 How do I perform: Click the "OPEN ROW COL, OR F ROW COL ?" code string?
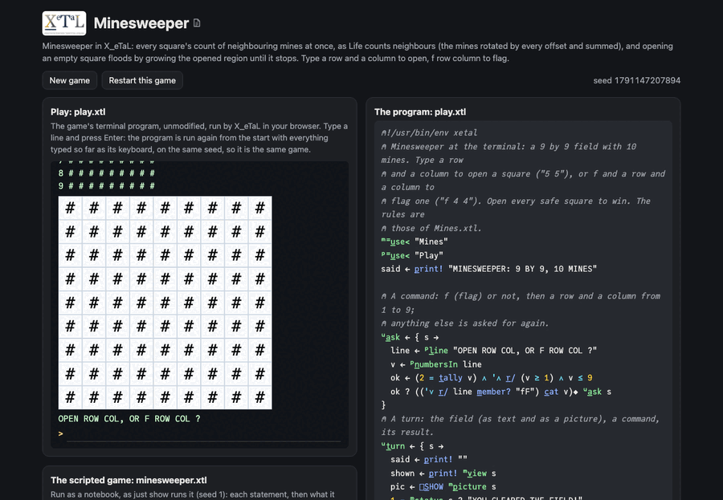tap(525, 351)
